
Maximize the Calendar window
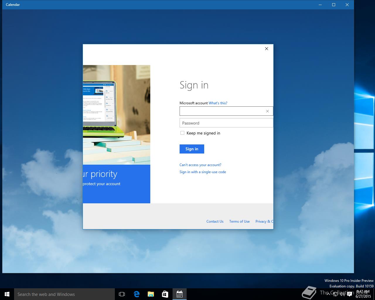pos(334,5)
